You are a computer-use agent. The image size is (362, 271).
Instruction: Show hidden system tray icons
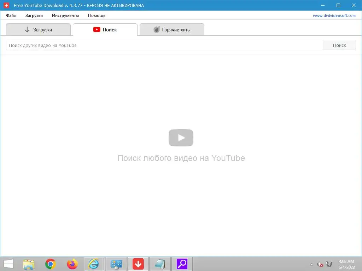311,264
